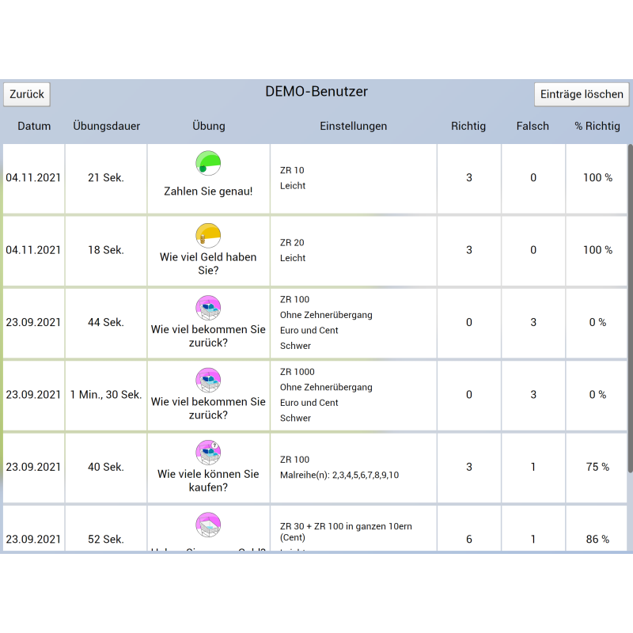
Task: Click the Einstellungen column header
Action: (354, 126)
